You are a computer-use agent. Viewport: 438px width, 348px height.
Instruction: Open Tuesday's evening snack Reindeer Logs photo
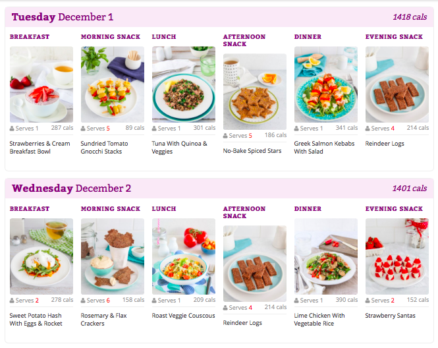(397, 84)
